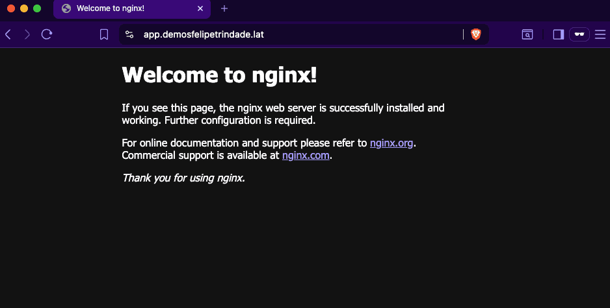The width and height of the screenshot is (610, 308).
Task: Open site information controls in address bar
Action: 129,34
